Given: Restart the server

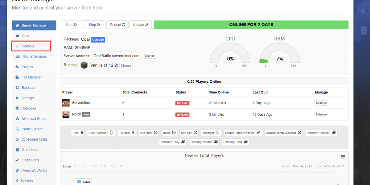Looking at the screenshot, I should pos(117,25).
